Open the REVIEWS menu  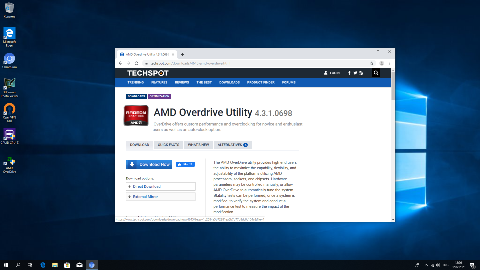(x=182, y=82)
